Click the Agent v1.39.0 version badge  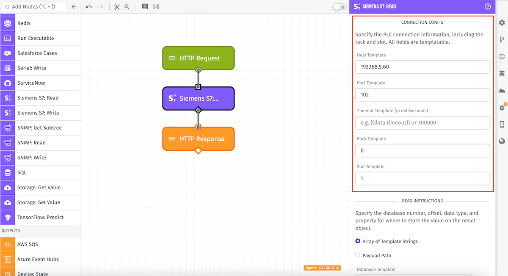(x=322, y=268)
